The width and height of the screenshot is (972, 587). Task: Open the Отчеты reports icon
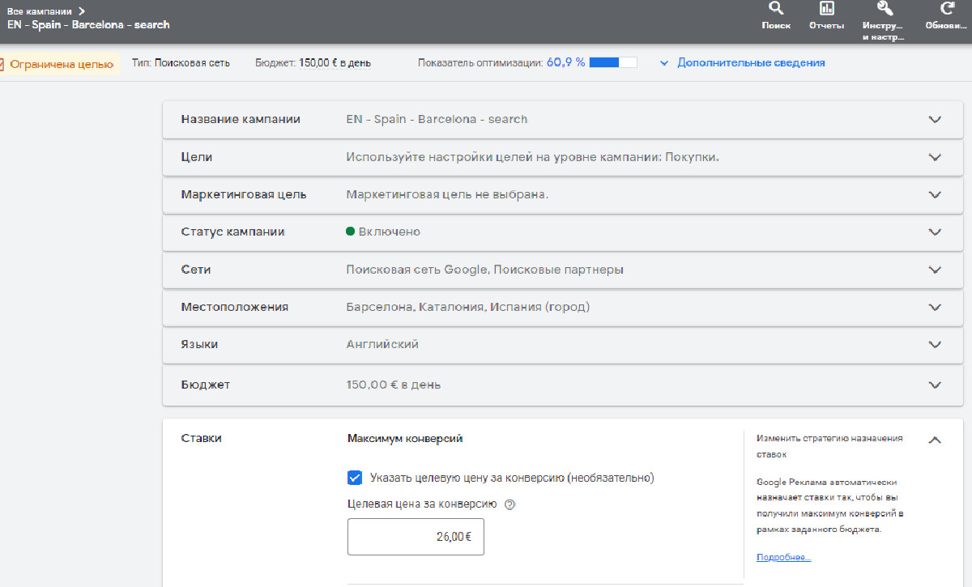(826, 9)
